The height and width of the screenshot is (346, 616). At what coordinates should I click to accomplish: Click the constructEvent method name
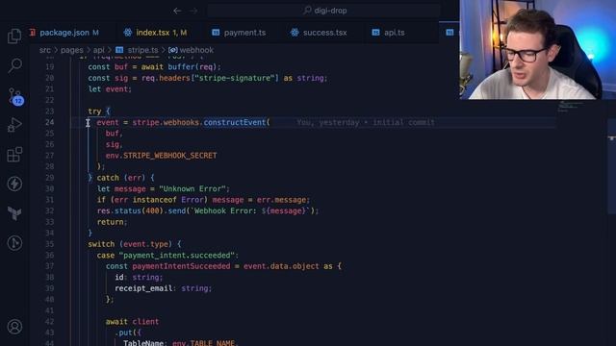tap(235, 122)
